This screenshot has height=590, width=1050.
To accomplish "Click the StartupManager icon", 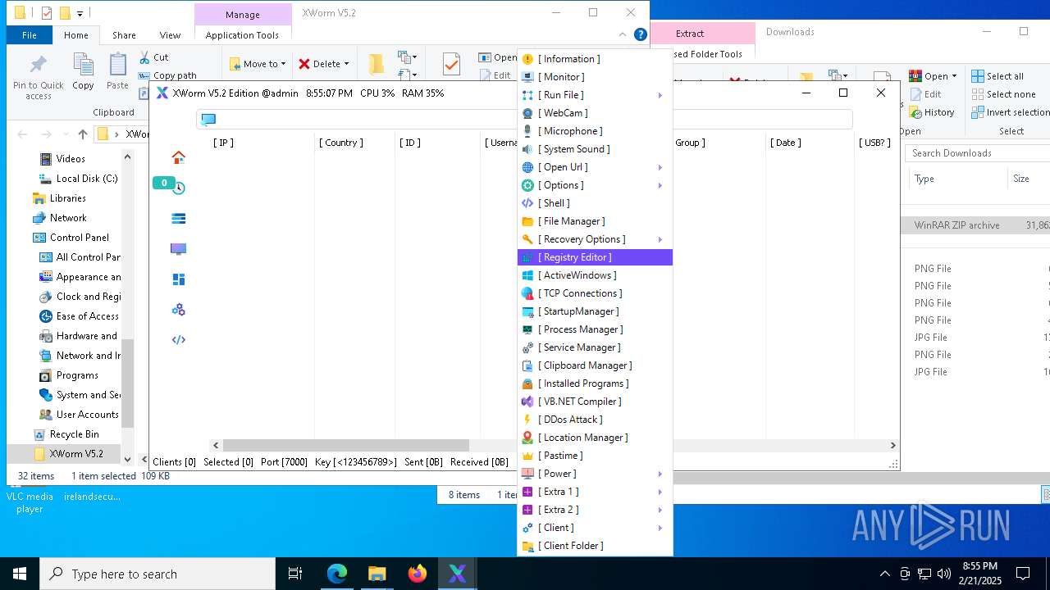I will click(x=527, y=311).
